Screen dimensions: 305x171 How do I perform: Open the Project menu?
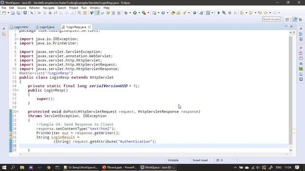(x=73, y=8)
